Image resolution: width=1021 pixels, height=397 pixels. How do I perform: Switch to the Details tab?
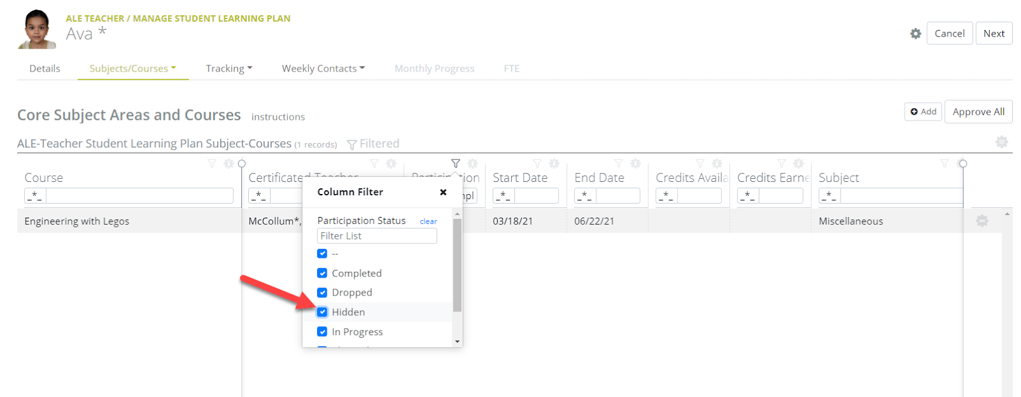(45, 68)
